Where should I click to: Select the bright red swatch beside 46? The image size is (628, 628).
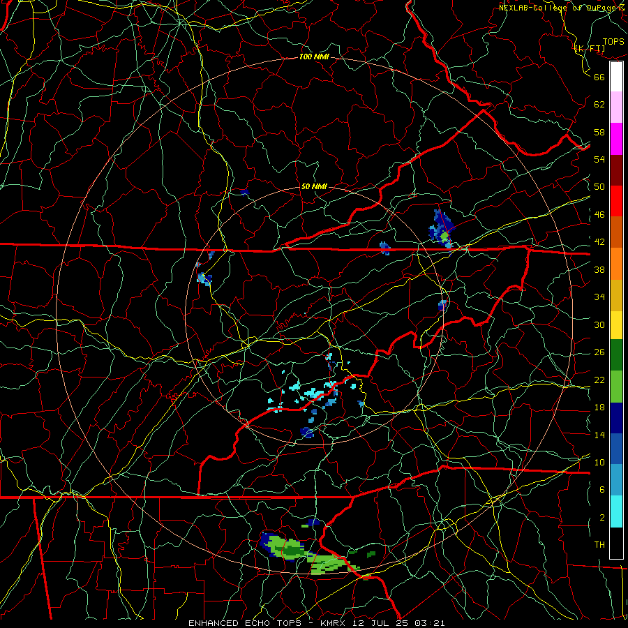coord(616,201)
